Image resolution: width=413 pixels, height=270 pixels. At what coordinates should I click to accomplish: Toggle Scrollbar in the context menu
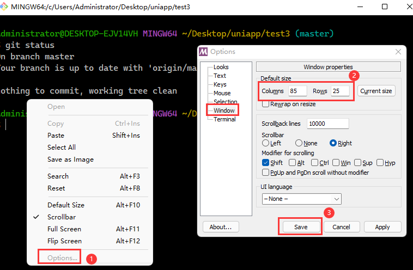[x=90, y=217]
